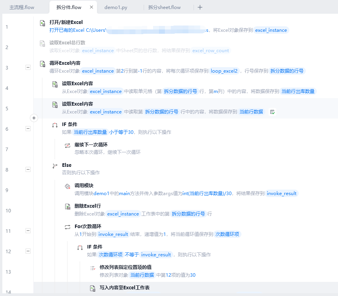Screen dimensions: 338x296
Task: Click the read Excel icon on line 4
Action: pyautogui.click(x=55, y=84)
